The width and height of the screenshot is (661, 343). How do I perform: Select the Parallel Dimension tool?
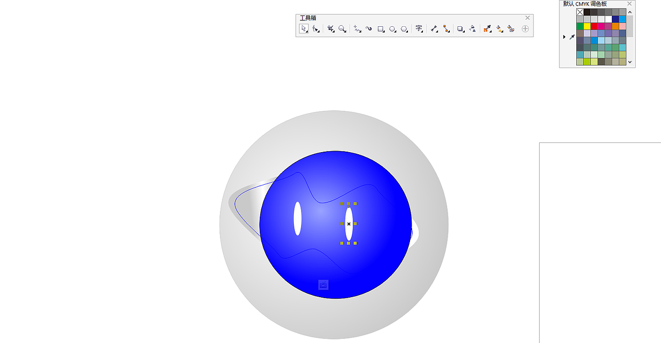(434, 29)
